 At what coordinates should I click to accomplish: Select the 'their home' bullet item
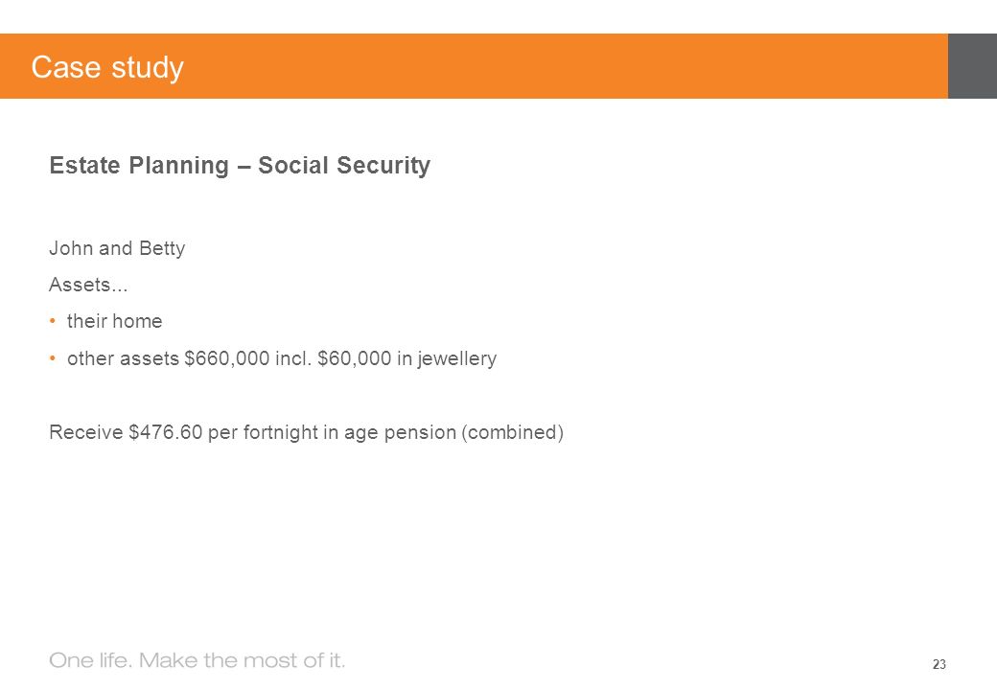114,321
